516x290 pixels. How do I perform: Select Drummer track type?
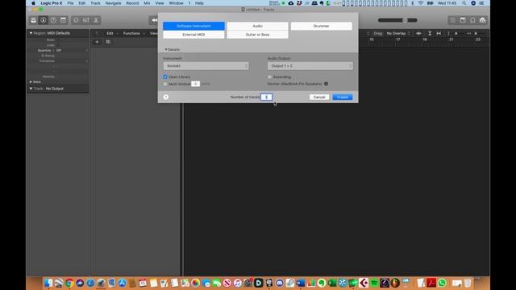coord(321,26)
